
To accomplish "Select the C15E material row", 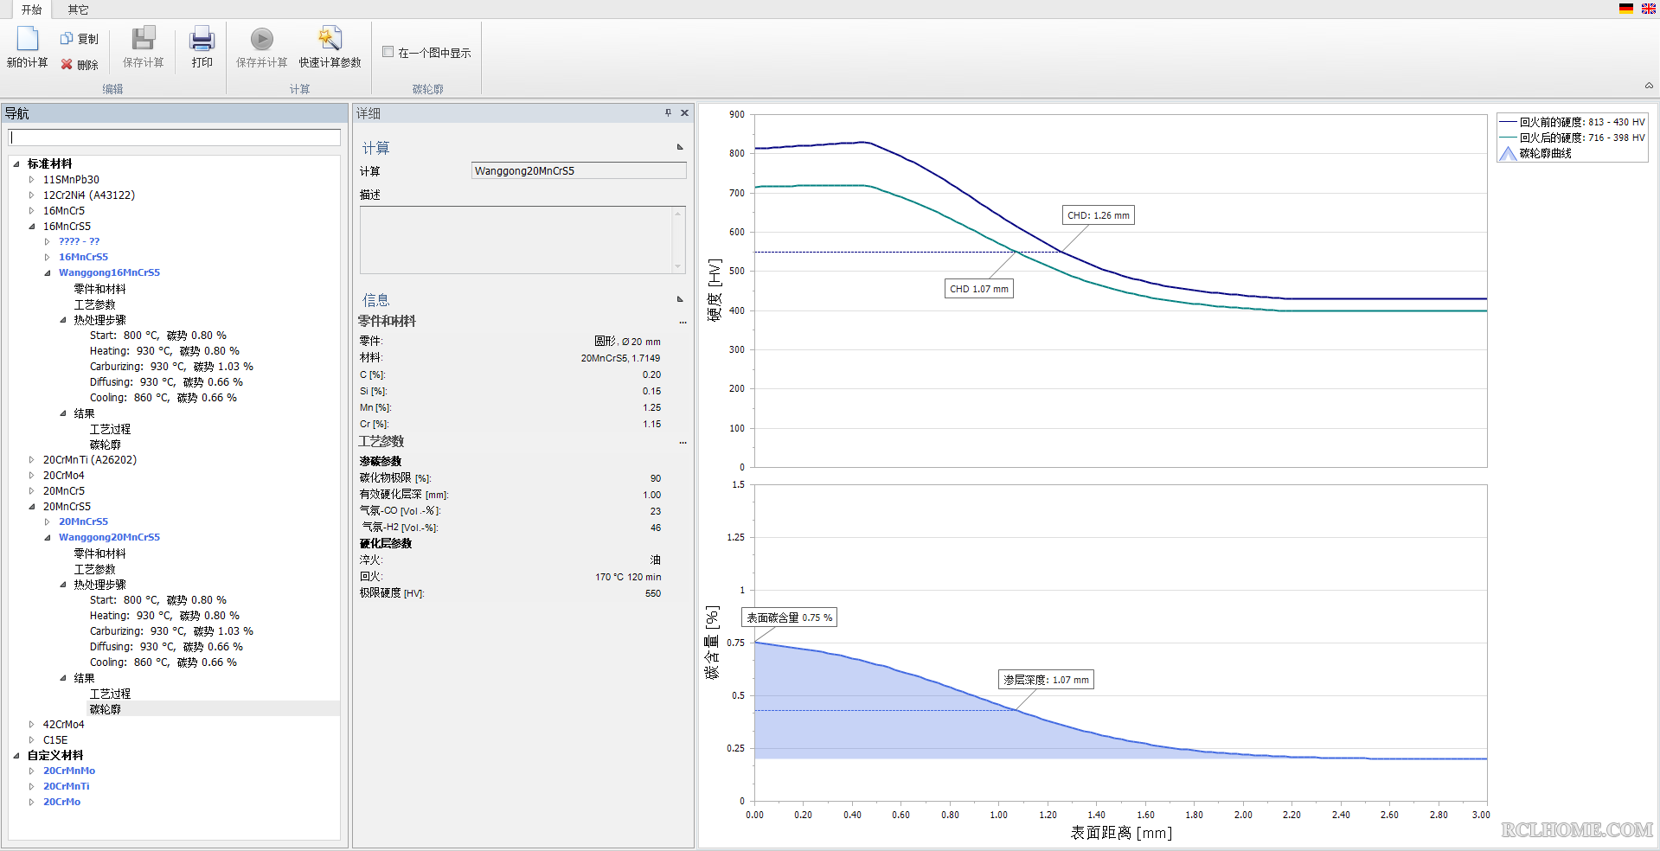I will pyautogui.click(x=55, y=740).
